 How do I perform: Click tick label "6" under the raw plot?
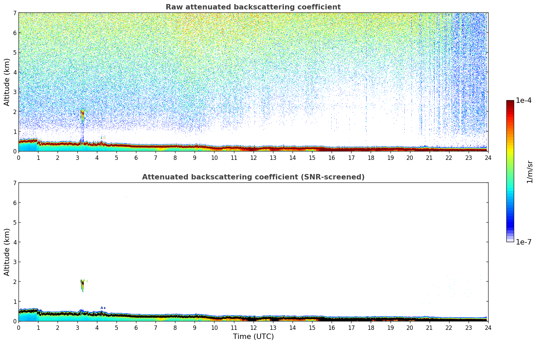(x=136, y=157)
